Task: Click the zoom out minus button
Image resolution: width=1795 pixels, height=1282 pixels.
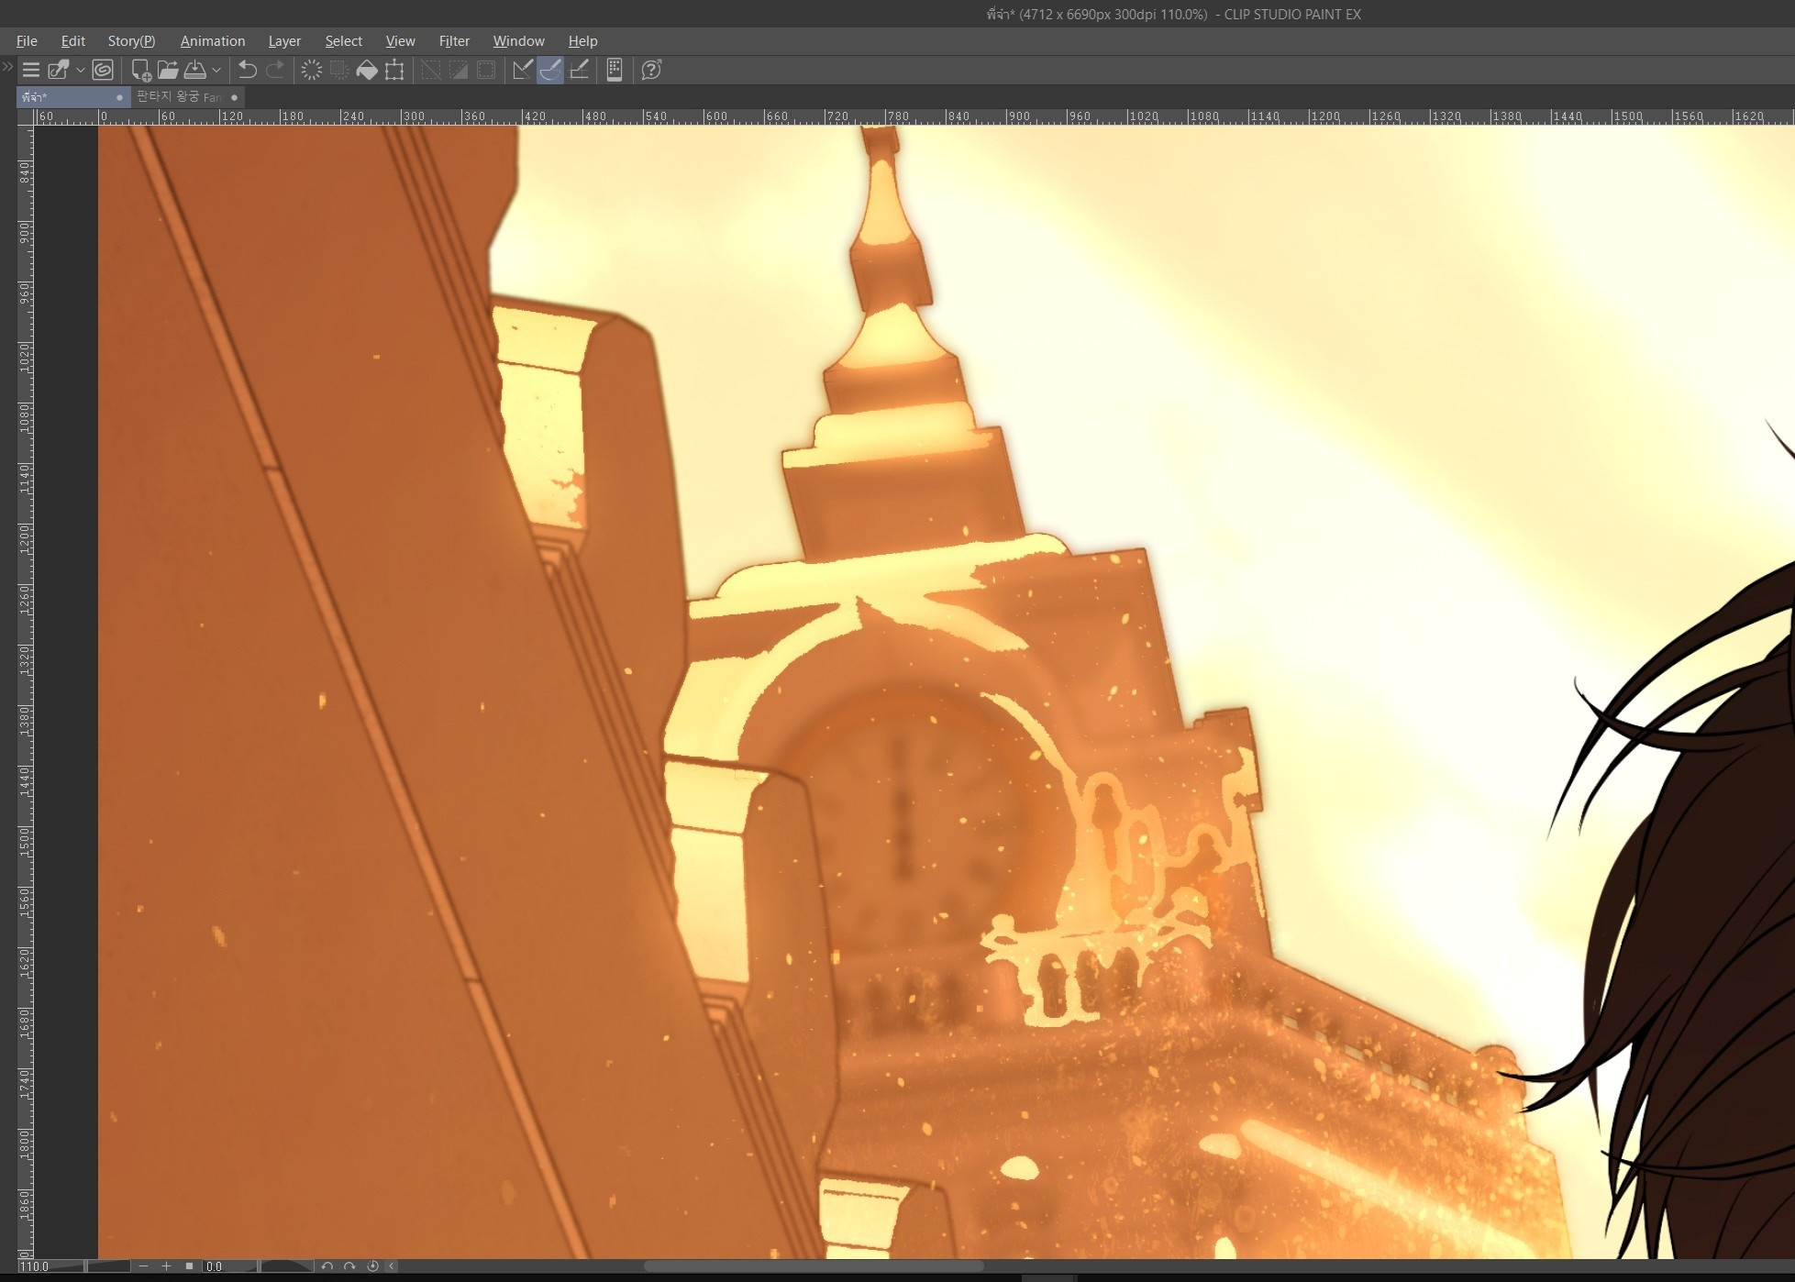Action: [143, 1266]
